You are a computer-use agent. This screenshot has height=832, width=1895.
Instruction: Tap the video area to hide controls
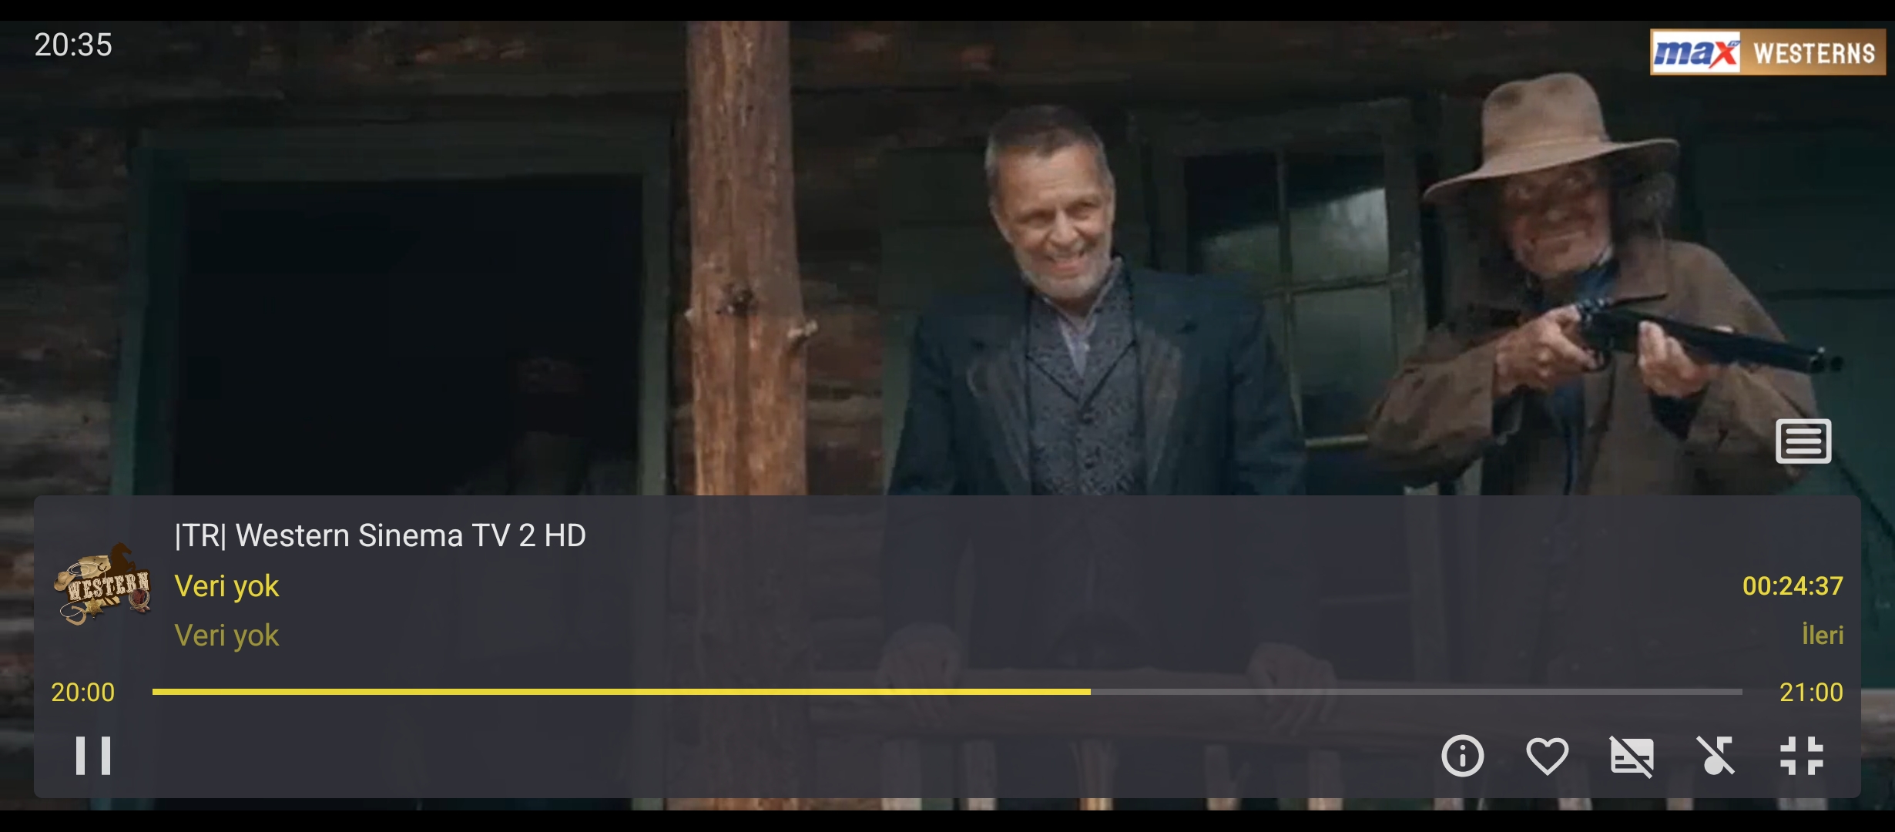coord(948,254)
